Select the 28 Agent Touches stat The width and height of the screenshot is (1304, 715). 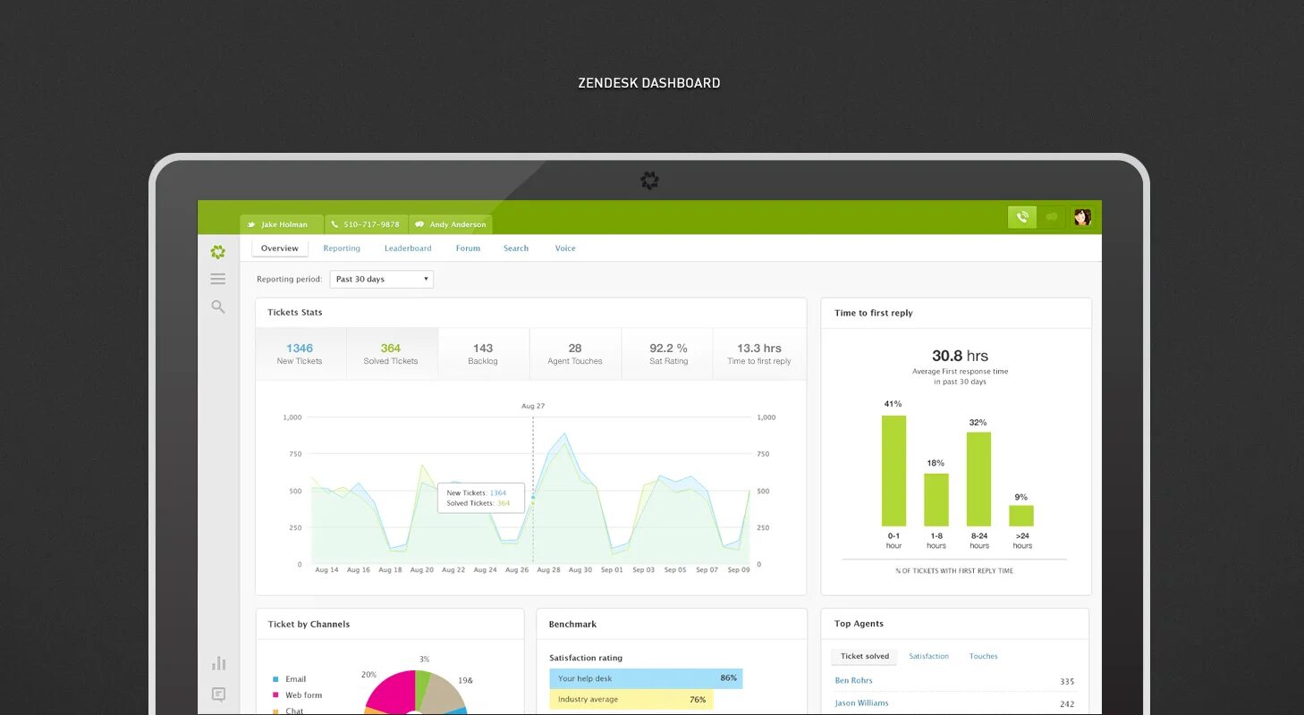click(x=575, y=354)
